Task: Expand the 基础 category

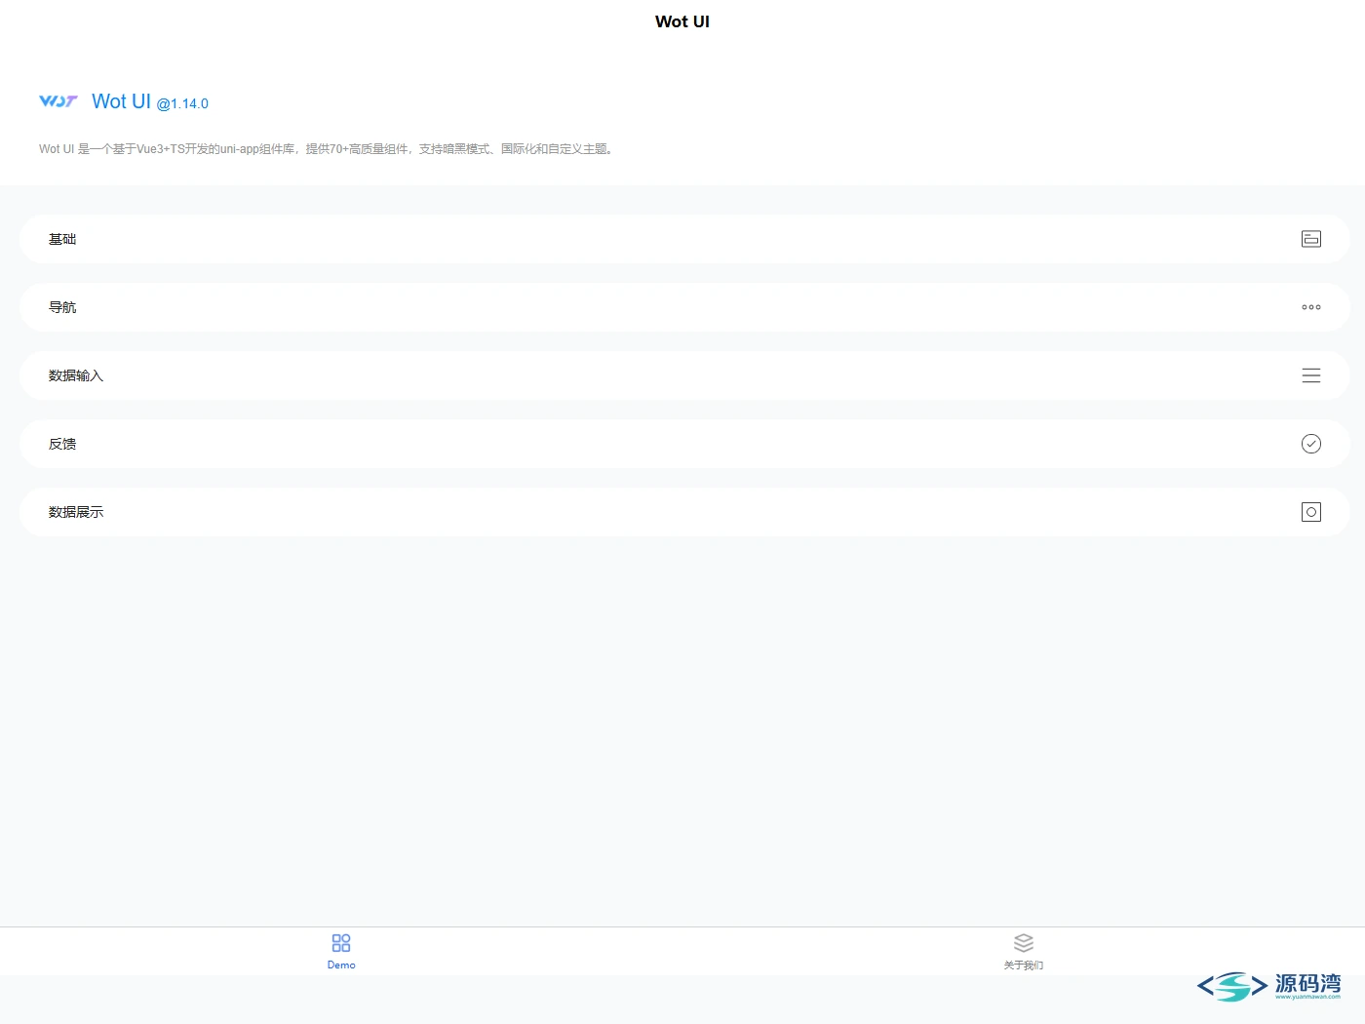Action: coord(684,239)
